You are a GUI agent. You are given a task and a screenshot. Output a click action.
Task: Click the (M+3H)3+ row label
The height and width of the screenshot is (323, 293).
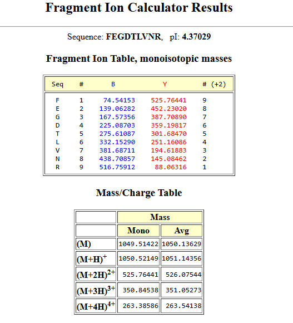pos(96,290)
